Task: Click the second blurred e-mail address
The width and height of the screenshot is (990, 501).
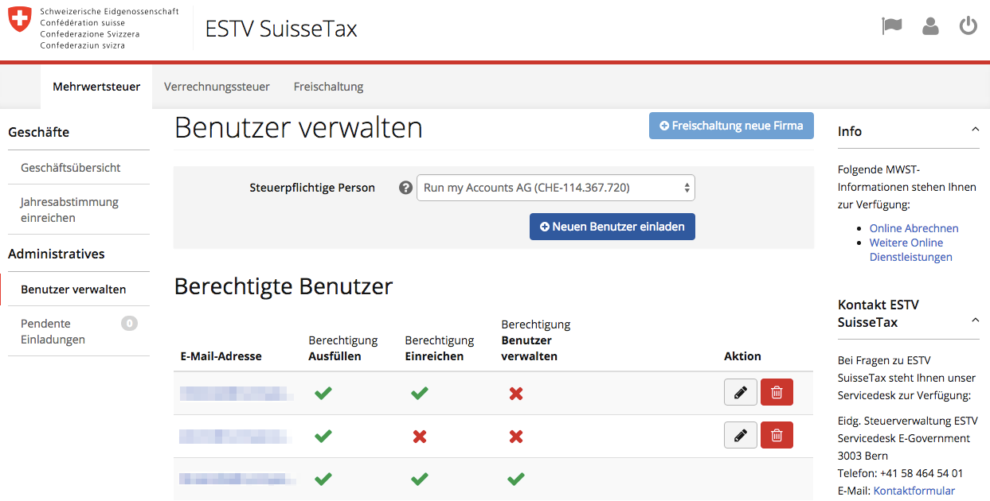Action: (x=235, y=436)
